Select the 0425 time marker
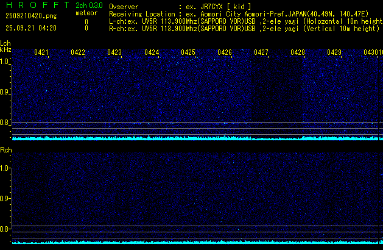The height and width of the screenshot is (250, 383). [188, 53]
